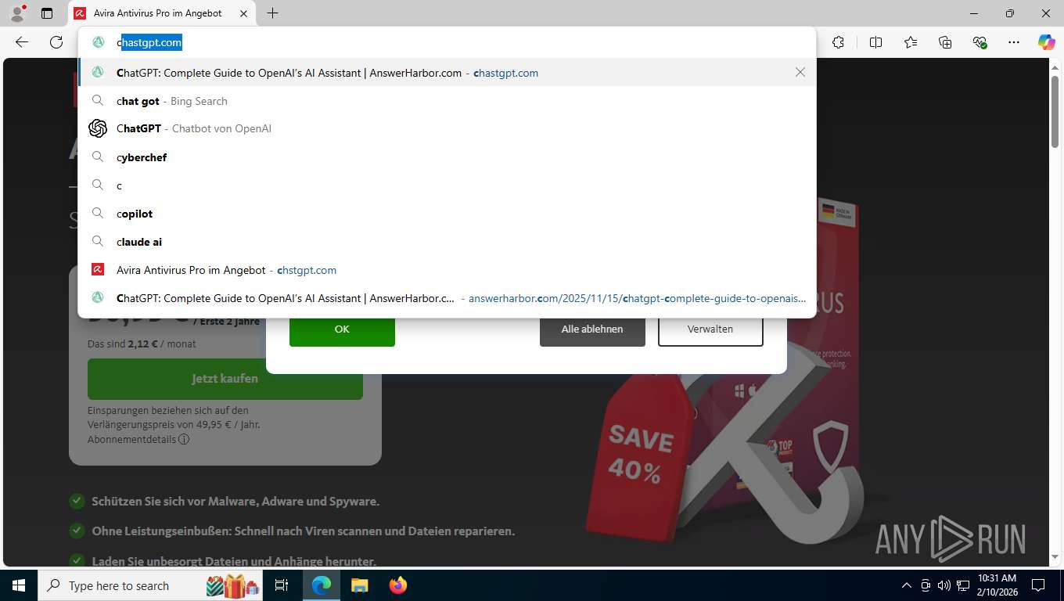Select the 'cyberchef' search suggestion
The height and width of the screenshot is (601, 1064).
(447, 157)
